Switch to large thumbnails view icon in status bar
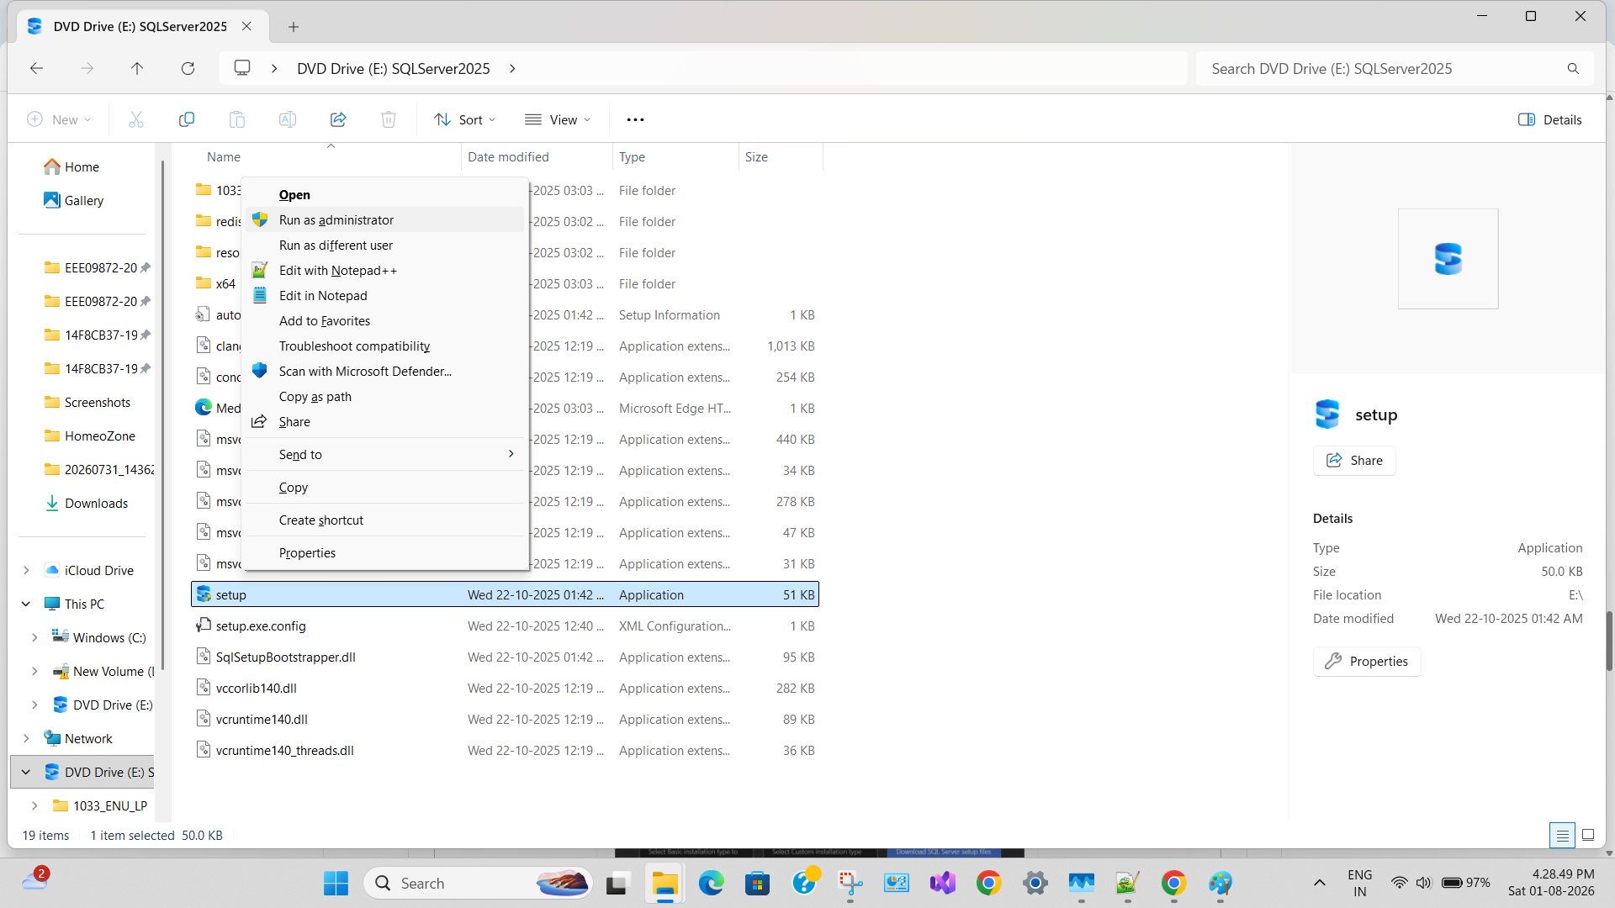This screenshot has height=908, width=1615. (1588, 835)
